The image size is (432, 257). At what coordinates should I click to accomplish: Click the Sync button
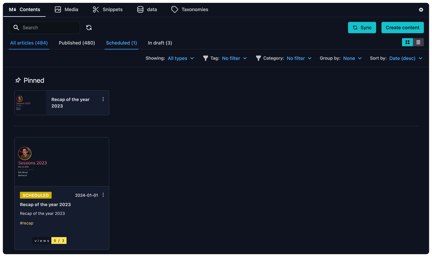coord(362,27)
